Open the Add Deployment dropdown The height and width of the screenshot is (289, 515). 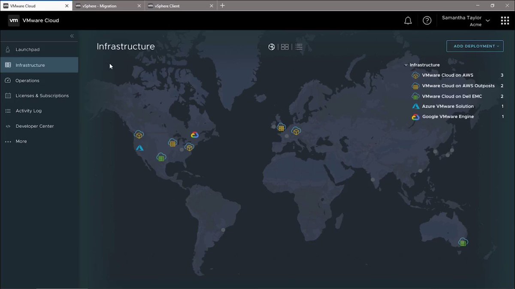[475, 46]
